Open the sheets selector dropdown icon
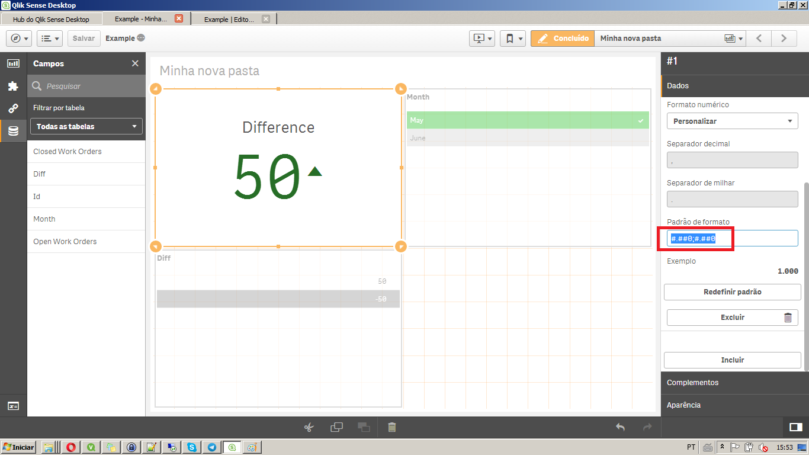 [733, 39]
